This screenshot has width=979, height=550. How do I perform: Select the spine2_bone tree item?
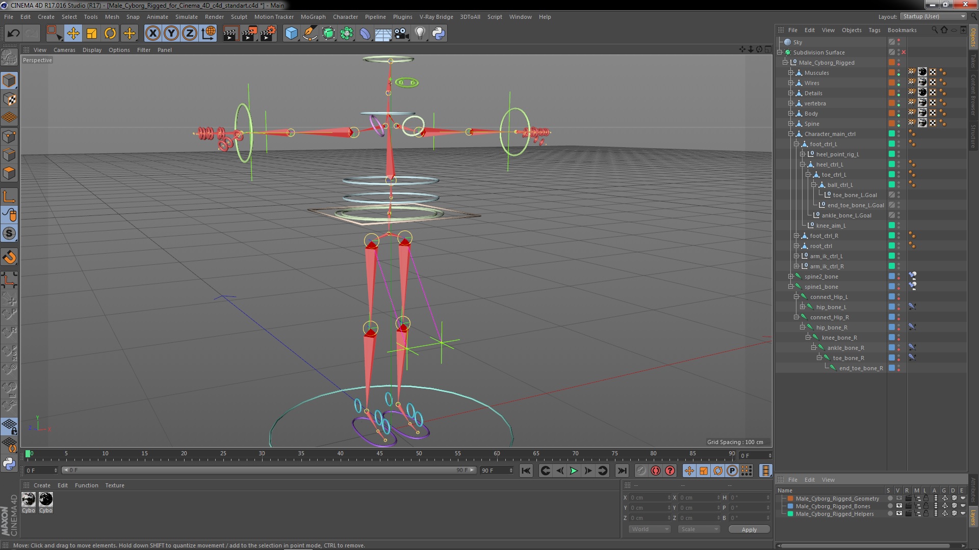pos(821,277)
